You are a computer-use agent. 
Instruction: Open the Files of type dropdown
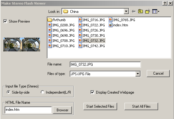[x=138, y=74]
